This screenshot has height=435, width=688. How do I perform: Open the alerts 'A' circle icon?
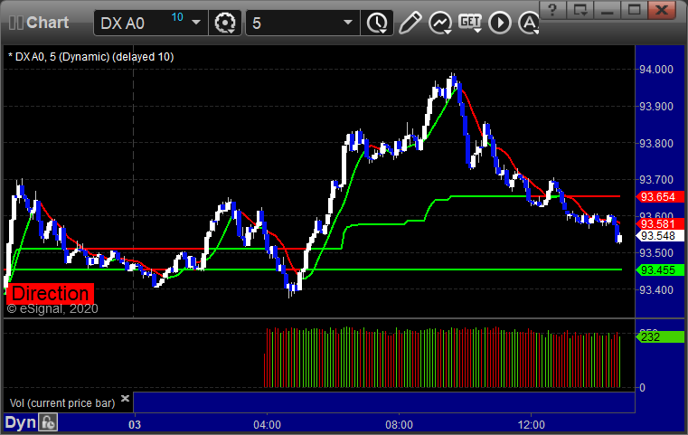529,23
